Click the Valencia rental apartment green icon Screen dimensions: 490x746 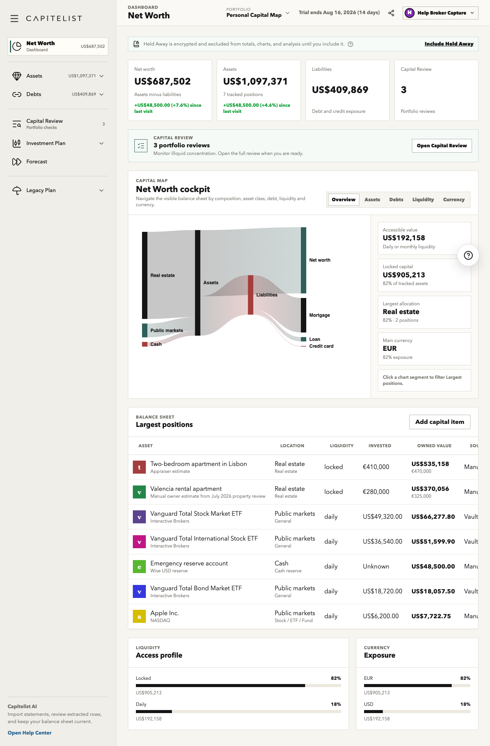point(139,492)
